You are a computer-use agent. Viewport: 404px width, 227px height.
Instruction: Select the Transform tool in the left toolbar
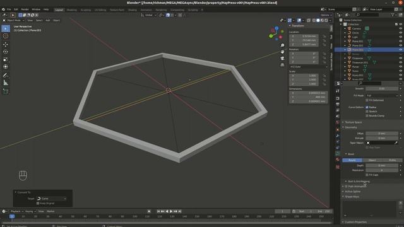tap(6, 67)
